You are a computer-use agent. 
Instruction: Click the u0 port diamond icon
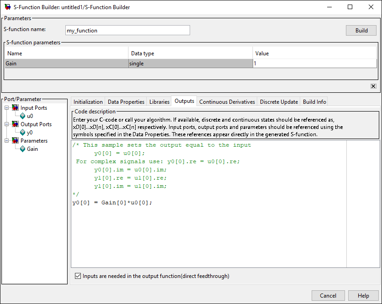click(x=22, y=116)
